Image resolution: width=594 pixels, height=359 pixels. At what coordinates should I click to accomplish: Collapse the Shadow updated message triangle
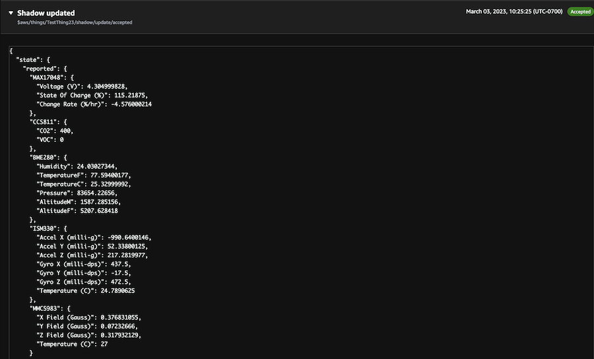pyautogui.click(x=11, y=13)
